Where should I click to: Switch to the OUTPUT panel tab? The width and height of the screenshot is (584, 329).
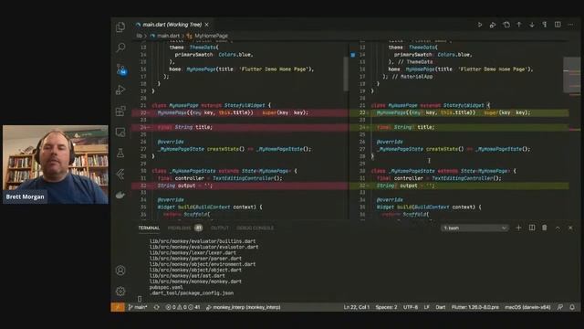[220, 228]
